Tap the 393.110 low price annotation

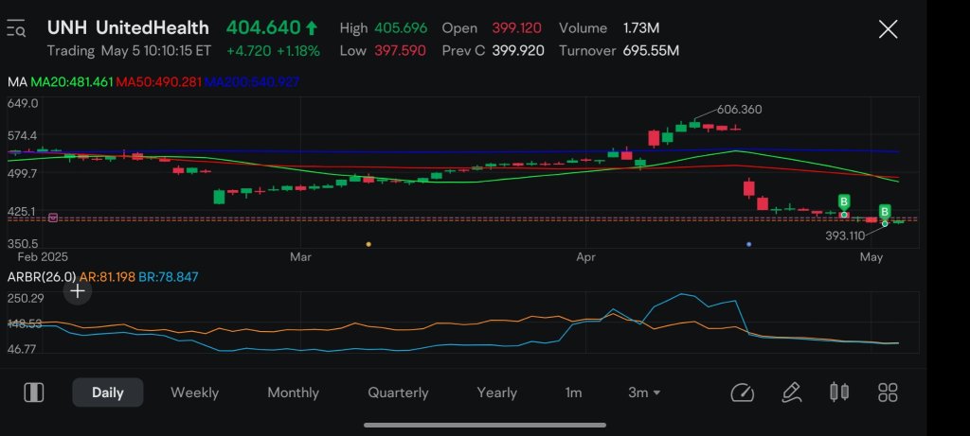845,235
